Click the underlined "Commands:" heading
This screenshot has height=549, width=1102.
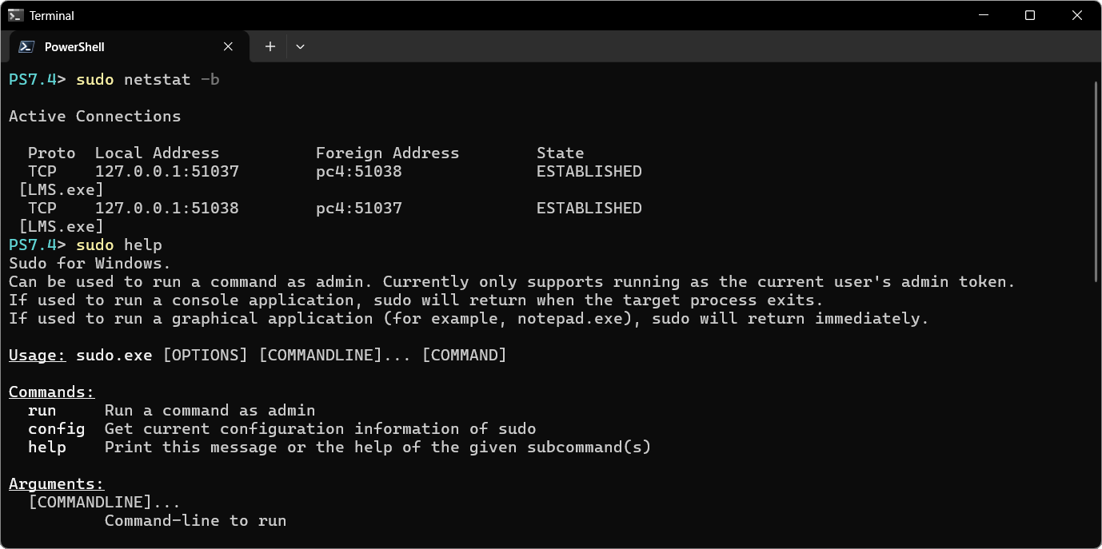click(51, 392)
